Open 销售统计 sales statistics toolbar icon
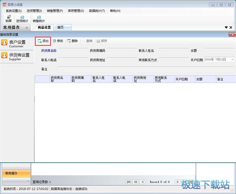 point(39,19)
